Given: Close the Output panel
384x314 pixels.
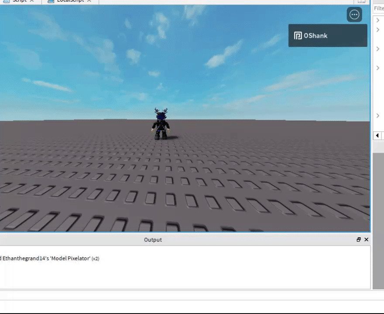Looking at the screenshot, I should pos(367,239).
